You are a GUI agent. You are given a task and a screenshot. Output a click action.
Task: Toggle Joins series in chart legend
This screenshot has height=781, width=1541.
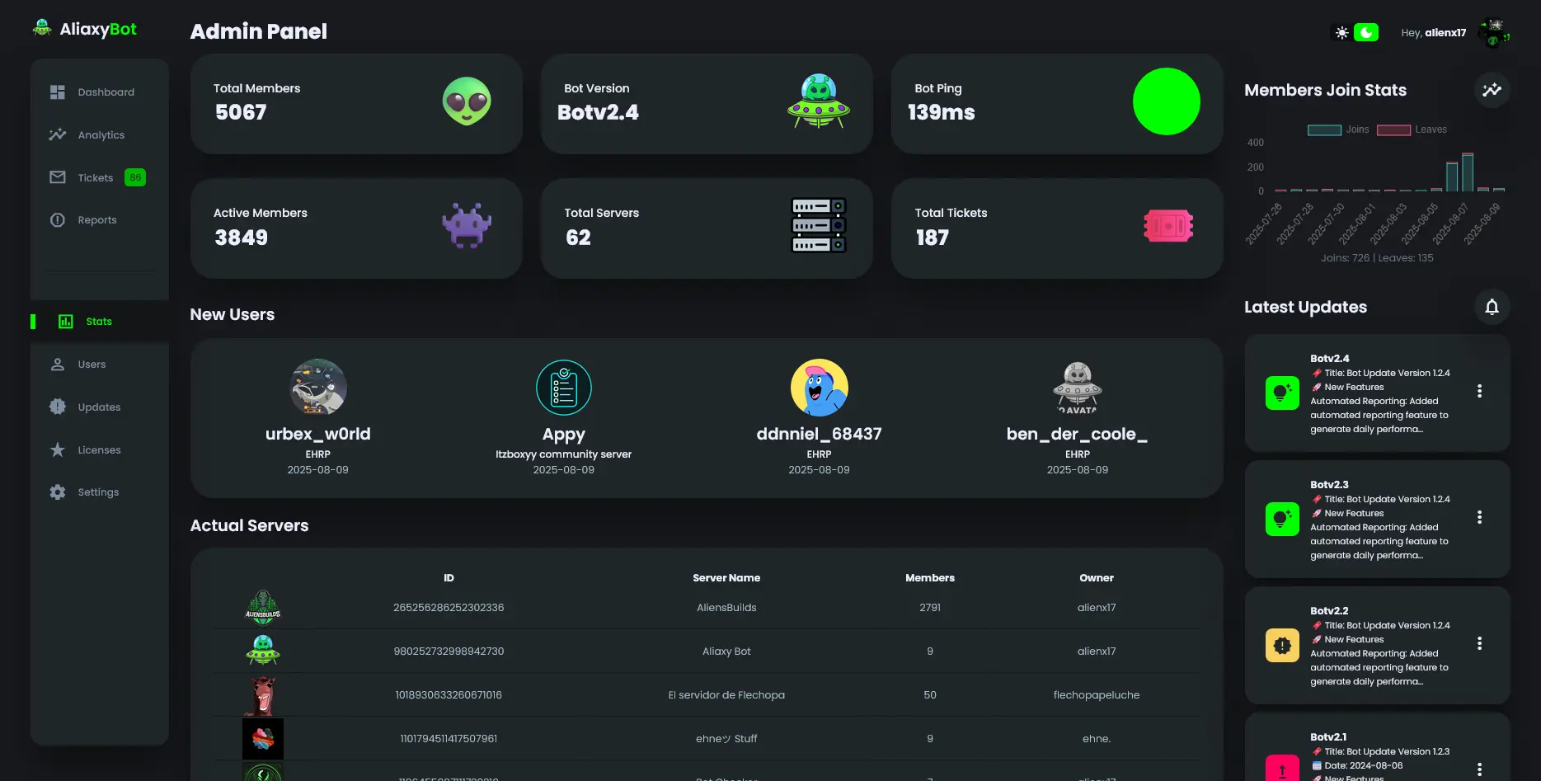pyautogui.click(x=1337, y=129)
